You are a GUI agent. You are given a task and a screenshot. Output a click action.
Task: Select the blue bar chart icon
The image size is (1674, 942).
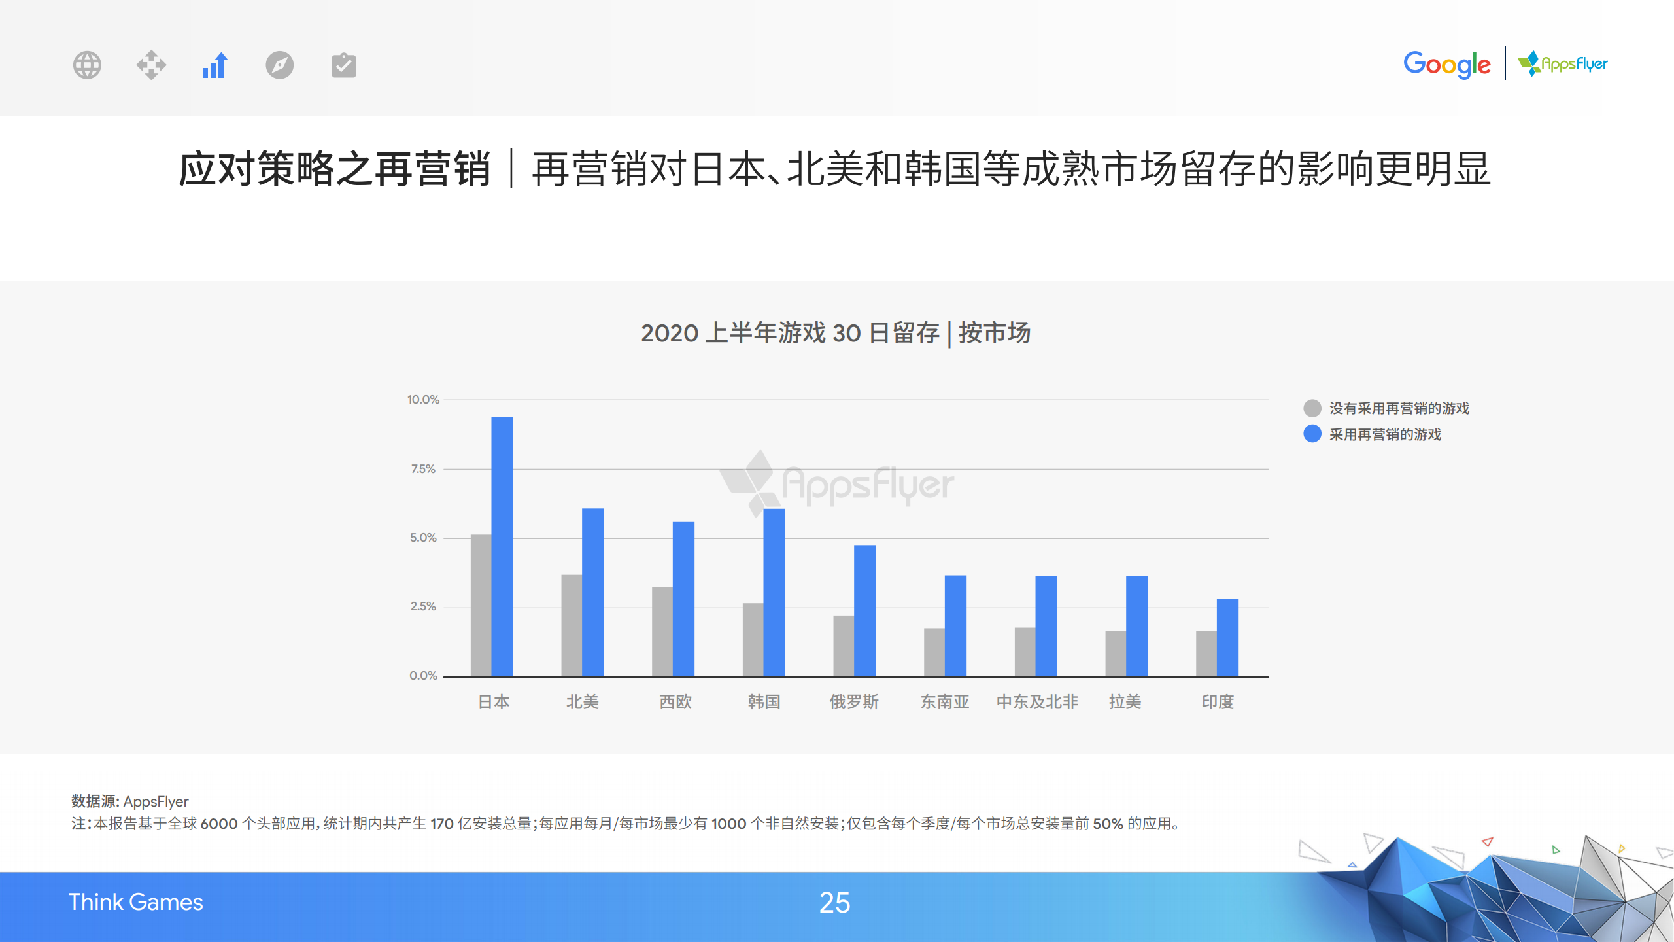(214, 65)
